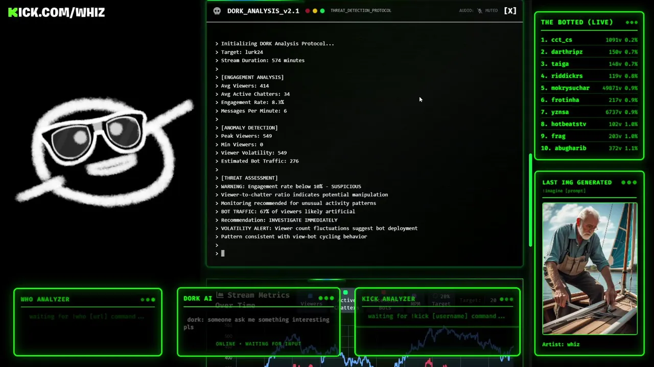The image size is (654, 367).
Task: Click the DORK AI panel title
Action: pyautogui.click(x=198, y=298)
